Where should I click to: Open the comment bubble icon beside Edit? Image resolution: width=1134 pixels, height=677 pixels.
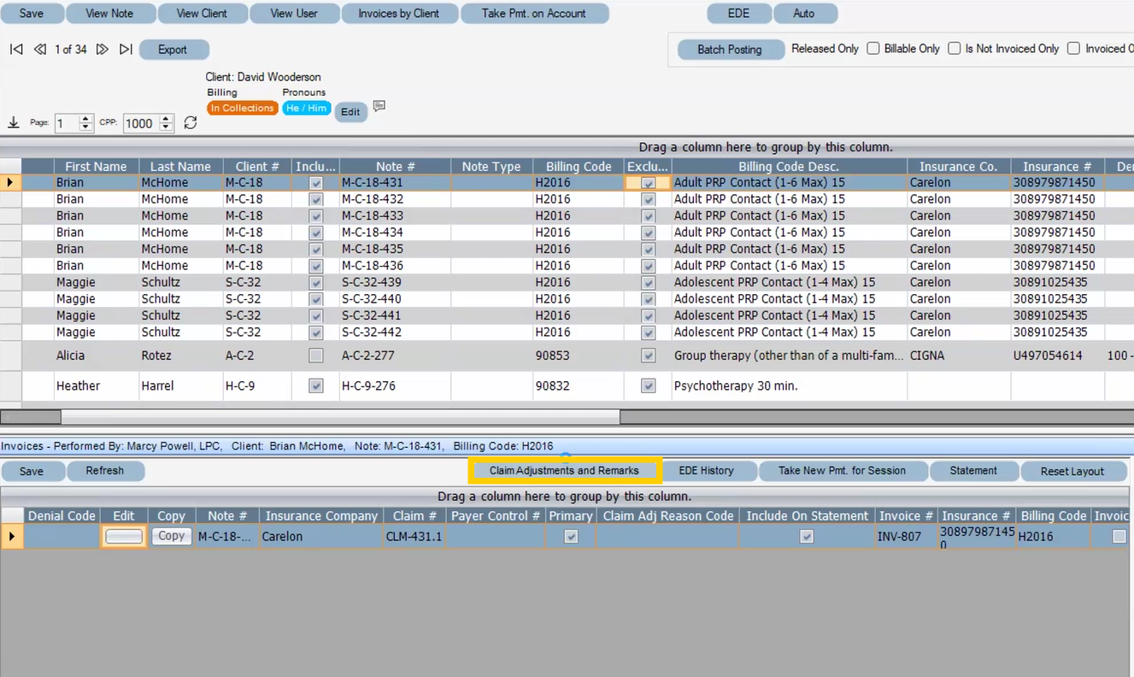[x=379, y=107]
